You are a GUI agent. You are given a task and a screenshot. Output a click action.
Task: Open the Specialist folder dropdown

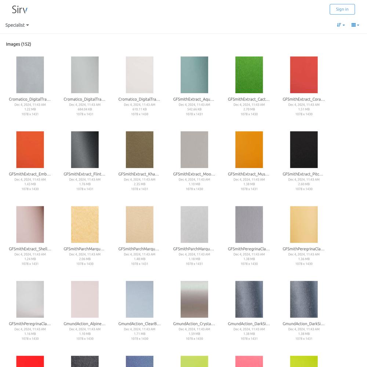[x=17, y=25]
